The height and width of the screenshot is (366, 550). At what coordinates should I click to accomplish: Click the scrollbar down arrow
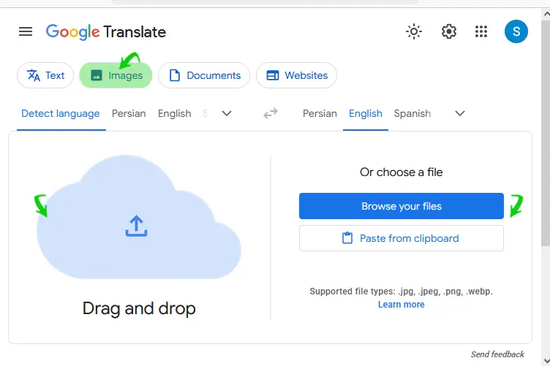point(546,360)
